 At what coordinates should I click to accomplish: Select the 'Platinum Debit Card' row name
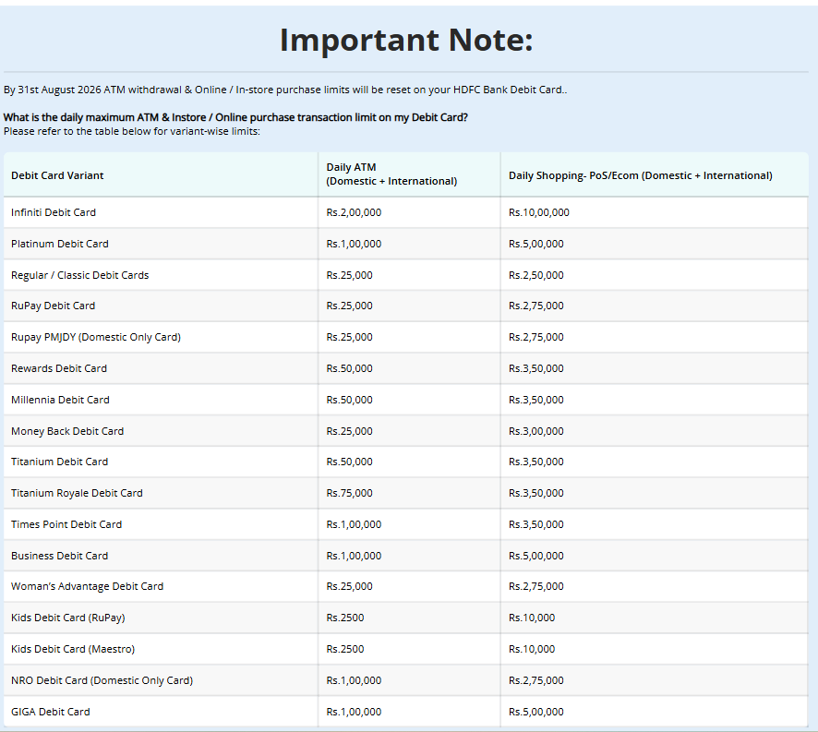[x=59, y=244]
